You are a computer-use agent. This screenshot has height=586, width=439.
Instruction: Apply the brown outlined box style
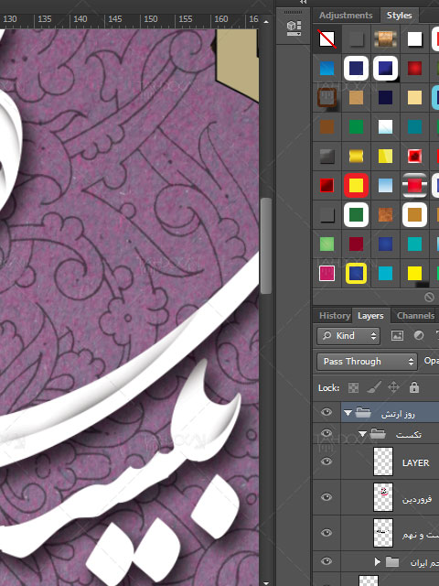pos(327,98)
